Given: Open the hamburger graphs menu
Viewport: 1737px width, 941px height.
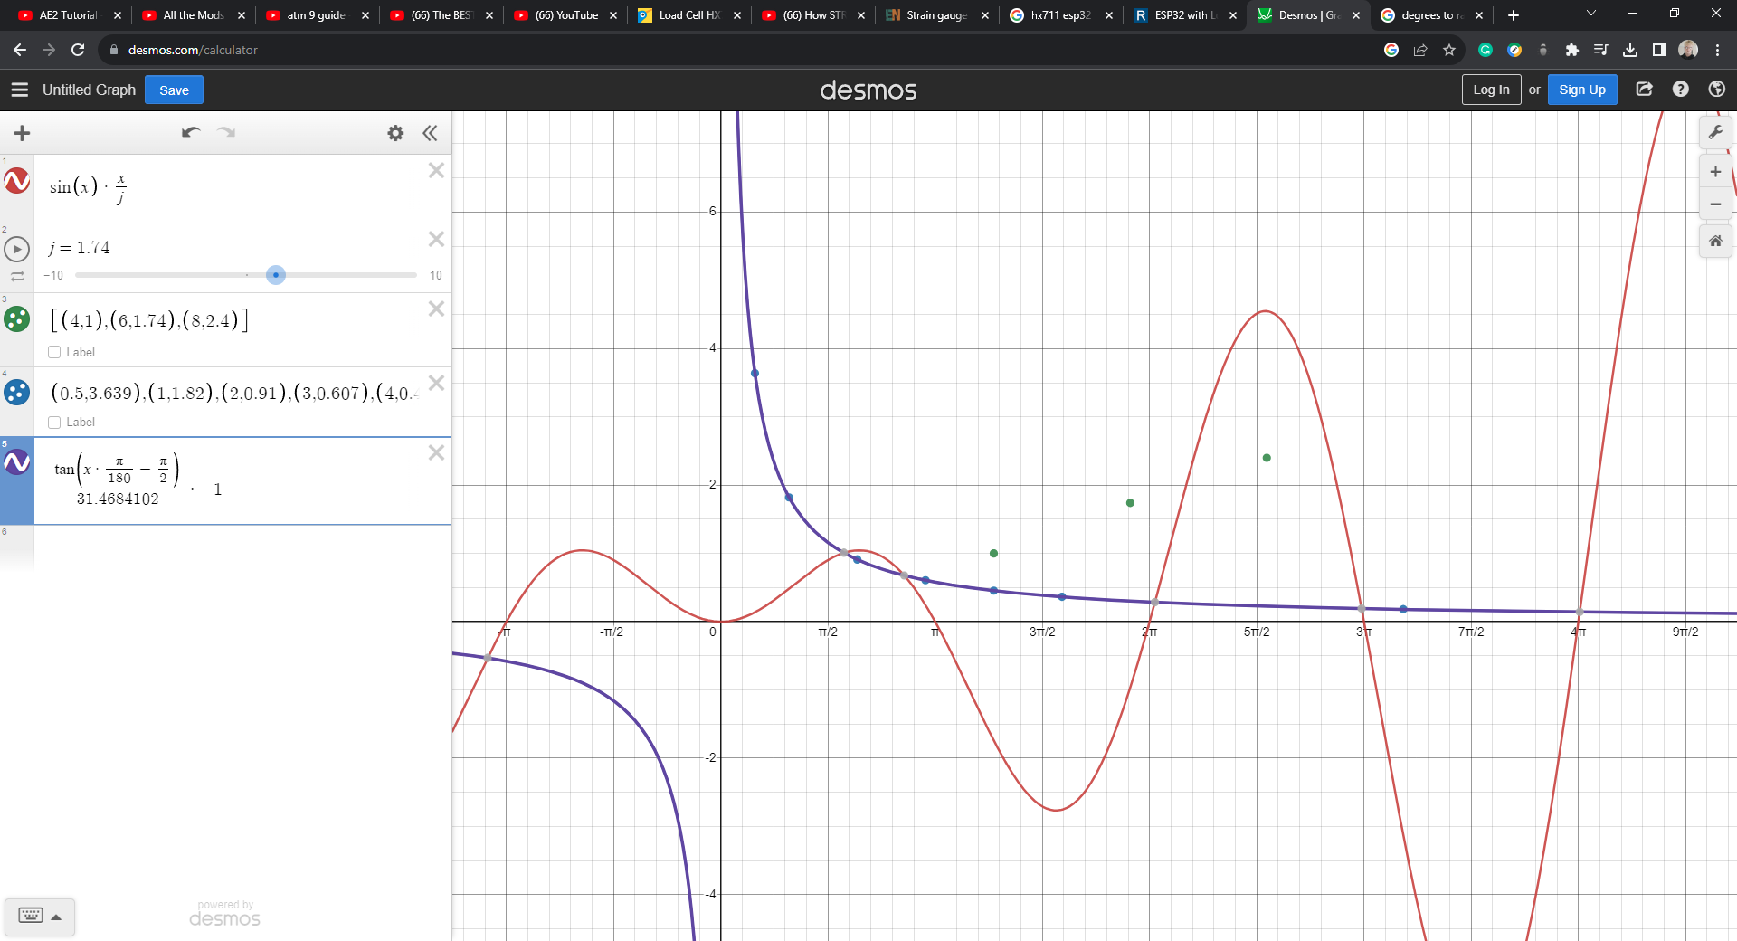Looking at the screenshot, I should 20,90.
